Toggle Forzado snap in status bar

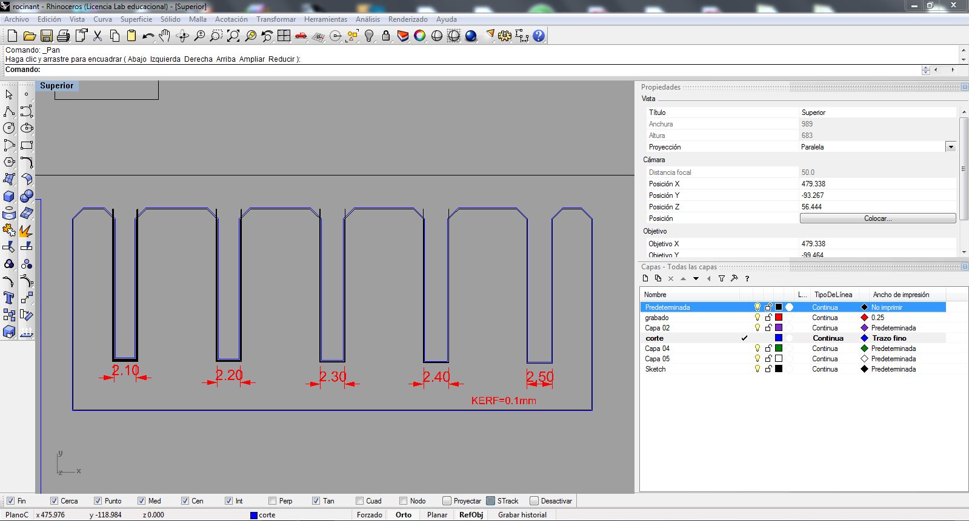click(370, 515)
